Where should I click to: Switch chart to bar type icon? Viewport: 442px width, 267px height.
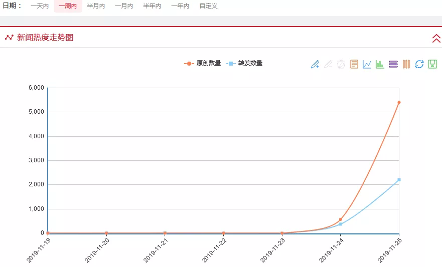pyautogui.click(x=380, y=64)
